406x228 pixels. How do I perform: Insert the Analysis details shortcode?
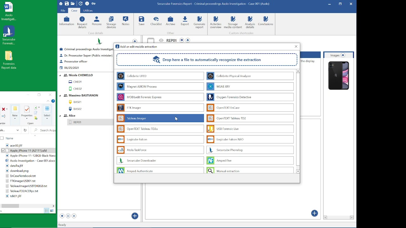[x=250, y=22]
